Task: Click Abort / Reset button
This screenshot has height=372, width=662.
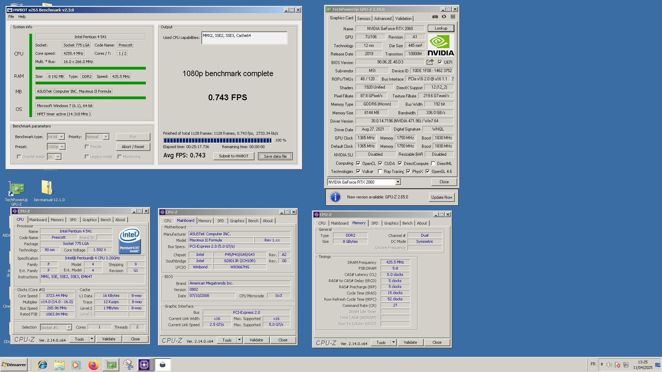Action: pos(133,147)
